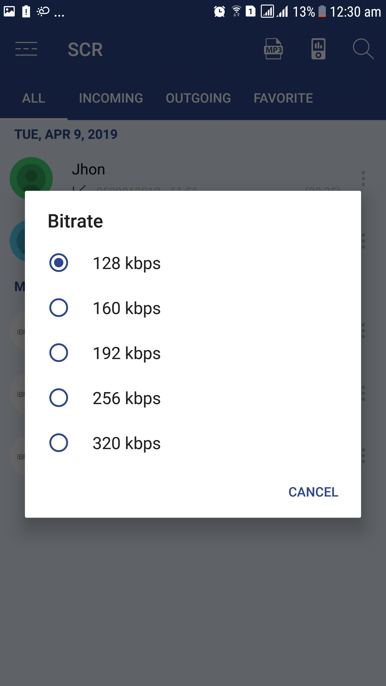386x686 pixels.
Task: Cancel the Bitrate dialog
Action: coord(313,492)
